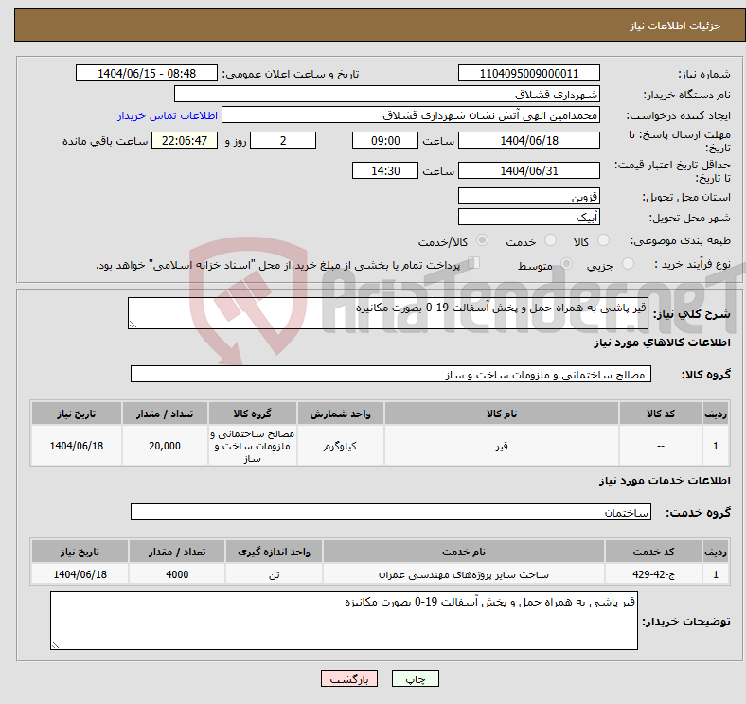Click the نام خدمت column header
Viewport: 746px width, 704px height.
coord(463,552)
